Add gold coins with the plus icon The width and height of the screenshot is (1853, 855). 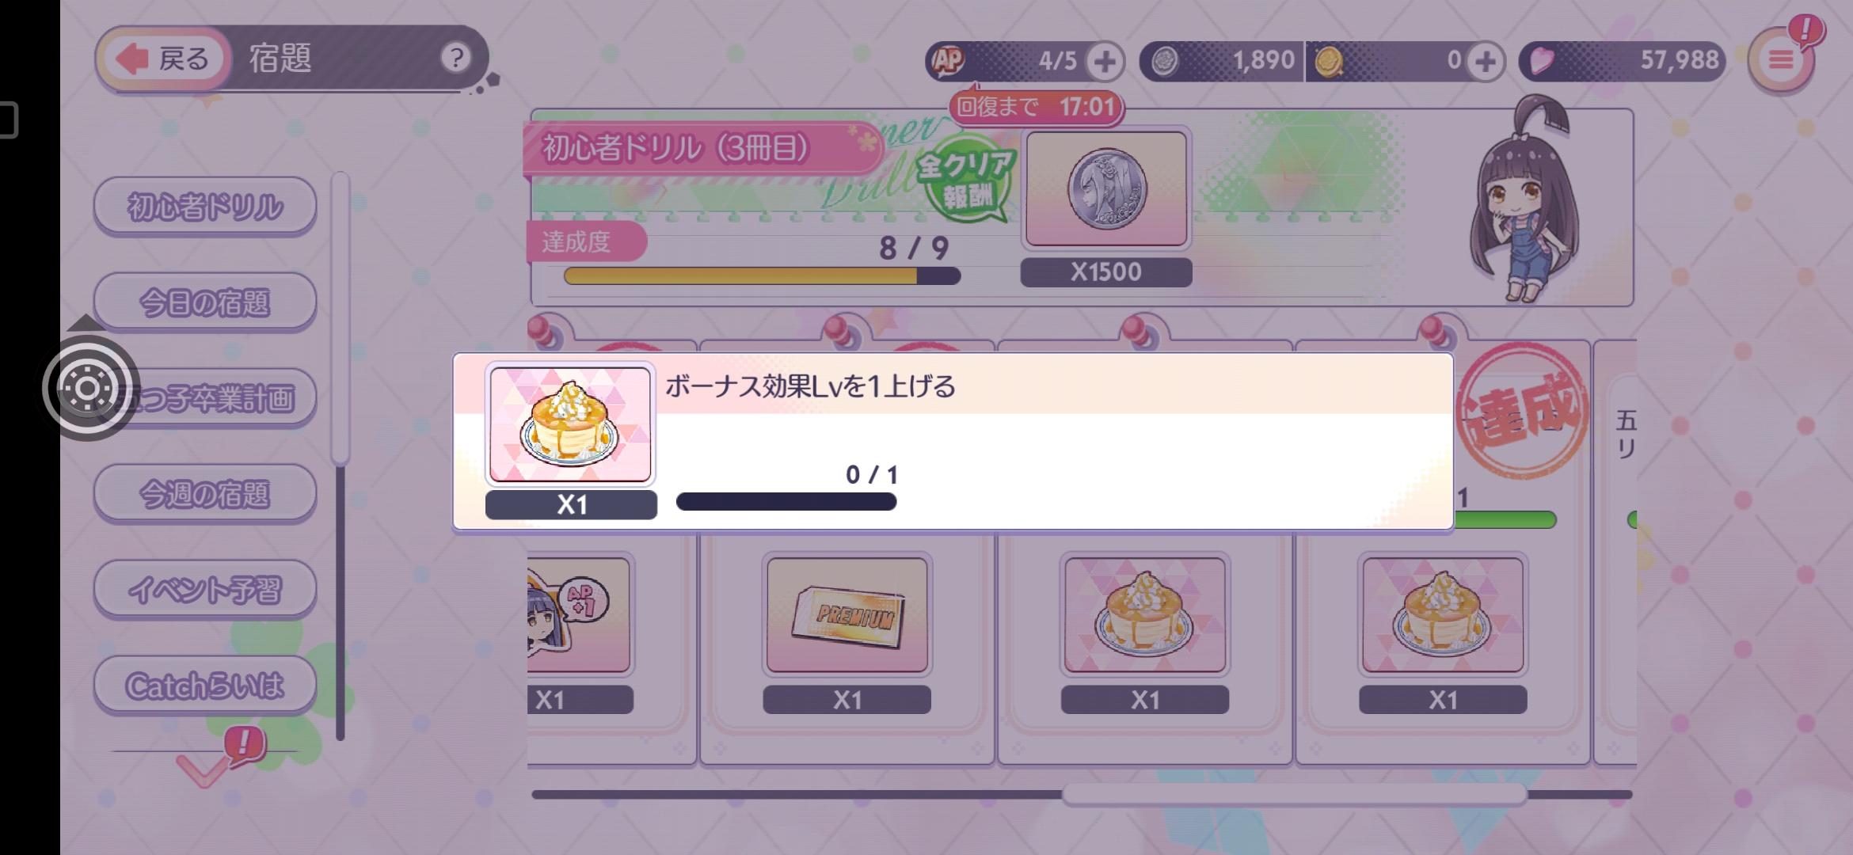1485,61
